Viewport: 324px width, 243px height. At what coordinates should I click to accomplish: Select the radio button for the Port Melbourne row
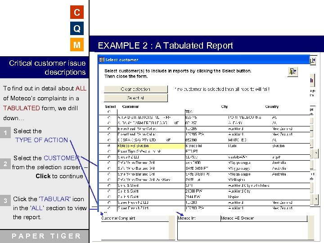[x=109, y=117]
